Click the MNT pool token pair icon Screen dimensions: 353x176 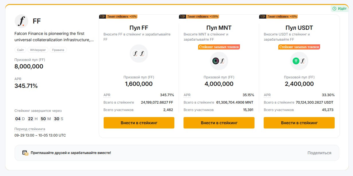point(219,61)
